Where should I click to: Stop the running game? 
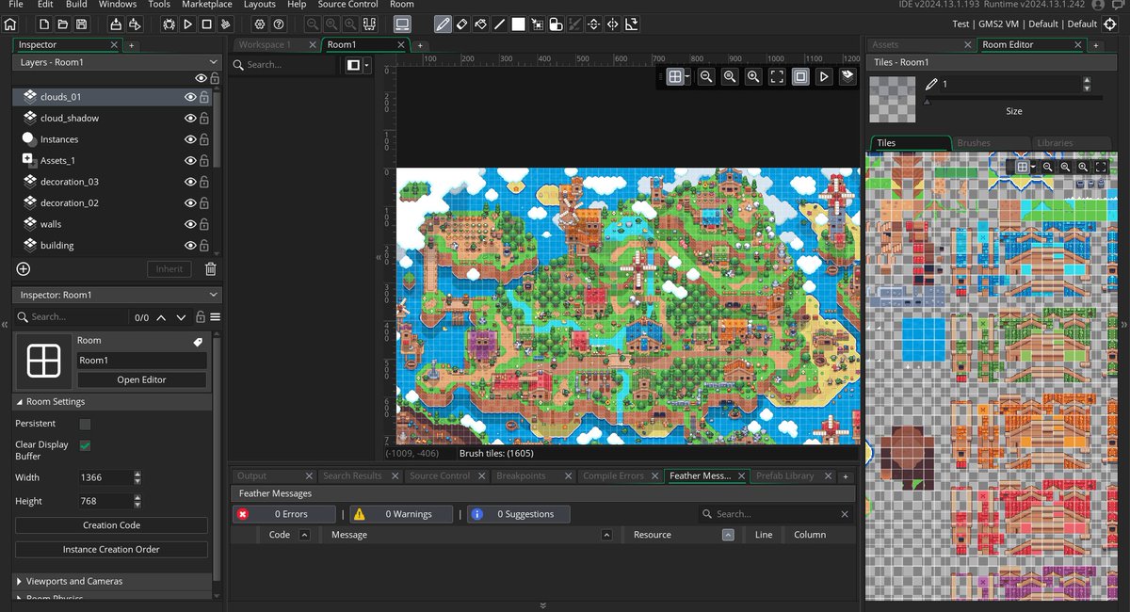point(206,24)
